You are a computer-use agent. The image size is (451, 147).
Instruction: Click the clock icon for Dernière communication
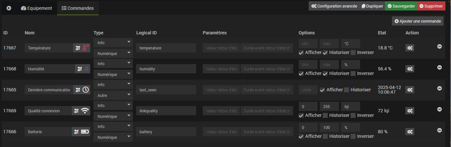point(86,90)
